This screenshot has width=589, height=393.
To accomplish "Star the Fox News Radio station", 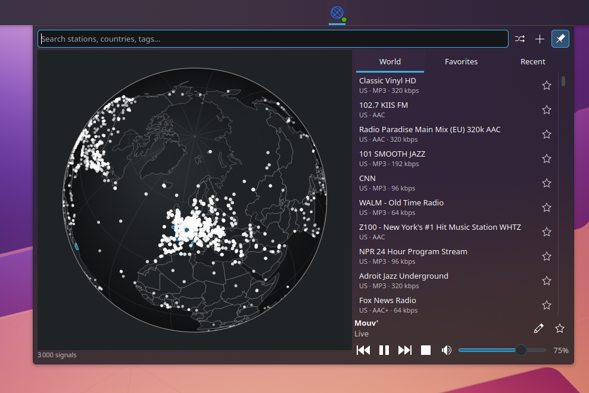I will pos(547,305).
